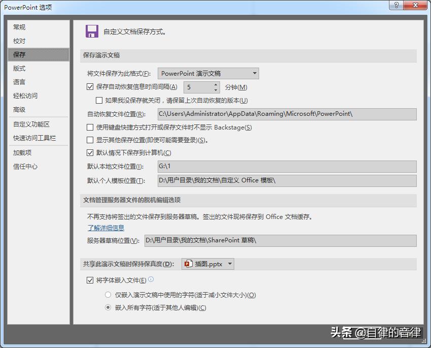This screenshot has height=348, width=431.
Task: Click the 文档管理服务器文件的脱机编辑选项 header
Action: tap(248, 200)
